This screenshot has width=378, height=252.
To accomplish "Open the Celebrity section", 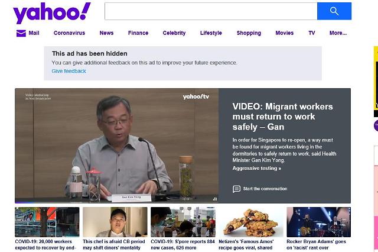I will point(174,33).
